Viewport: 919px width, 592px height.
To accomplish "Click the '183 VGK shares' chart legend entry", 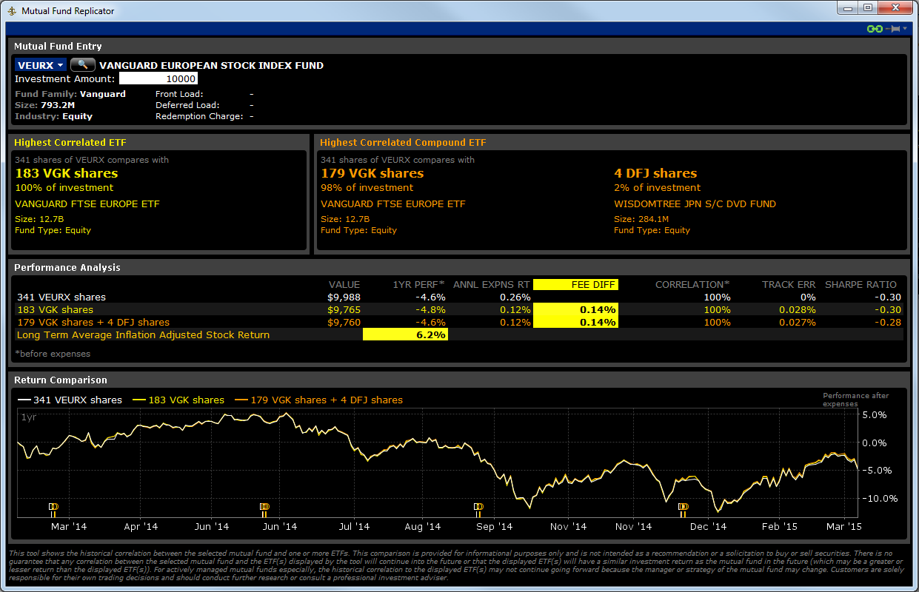I will (178, 400).
